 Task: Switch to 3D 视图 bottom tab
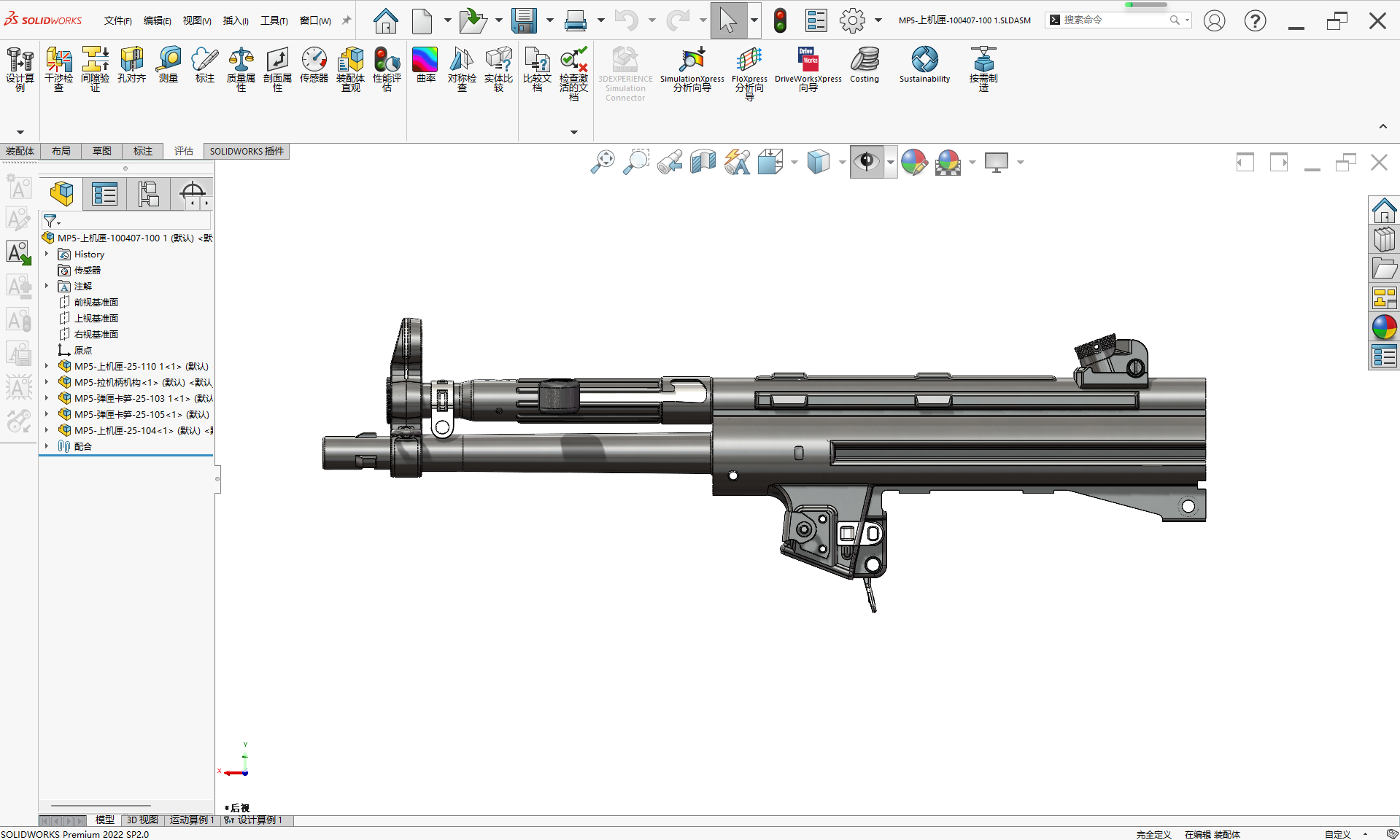[142, 820]
